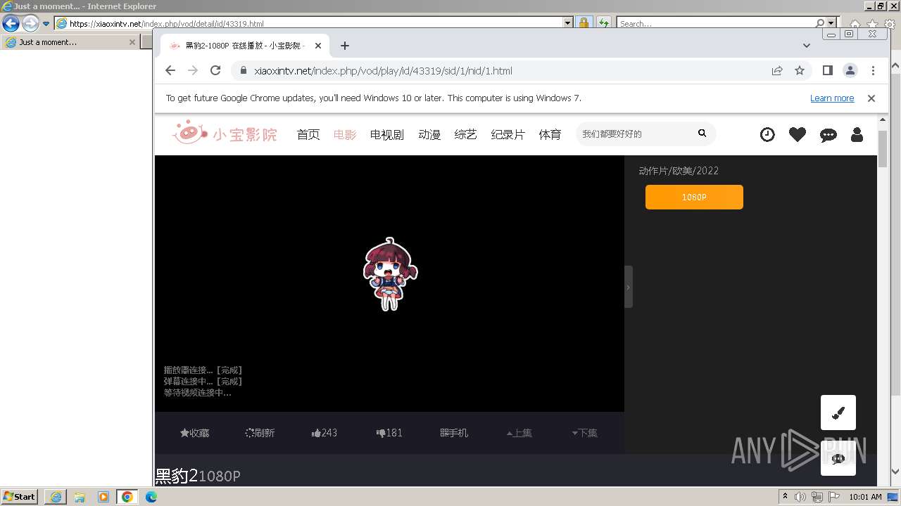
Task: Select 'Just a moment...' Internet Explorer tab
Action: click(70, 42)
